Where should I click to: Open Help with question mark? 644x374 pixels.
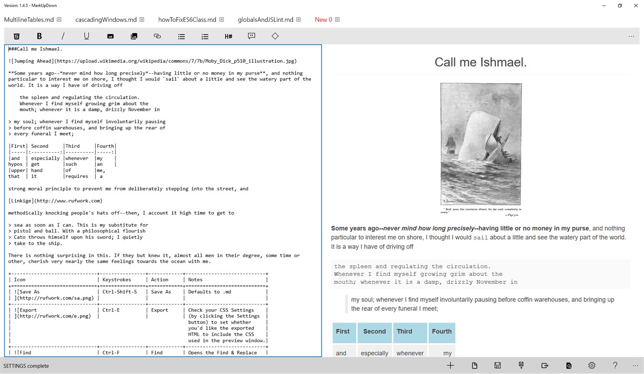click(x=615, y=365)
